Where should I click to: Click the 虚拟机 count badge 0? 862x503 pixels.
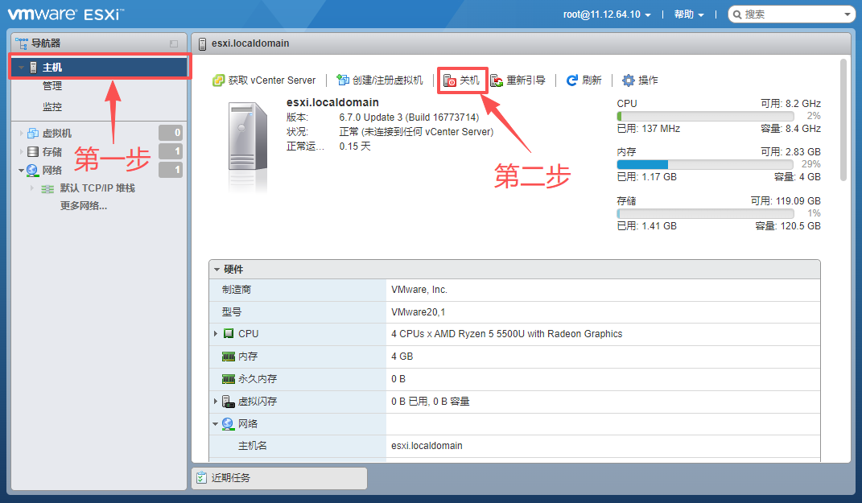(x=171, y=133)
